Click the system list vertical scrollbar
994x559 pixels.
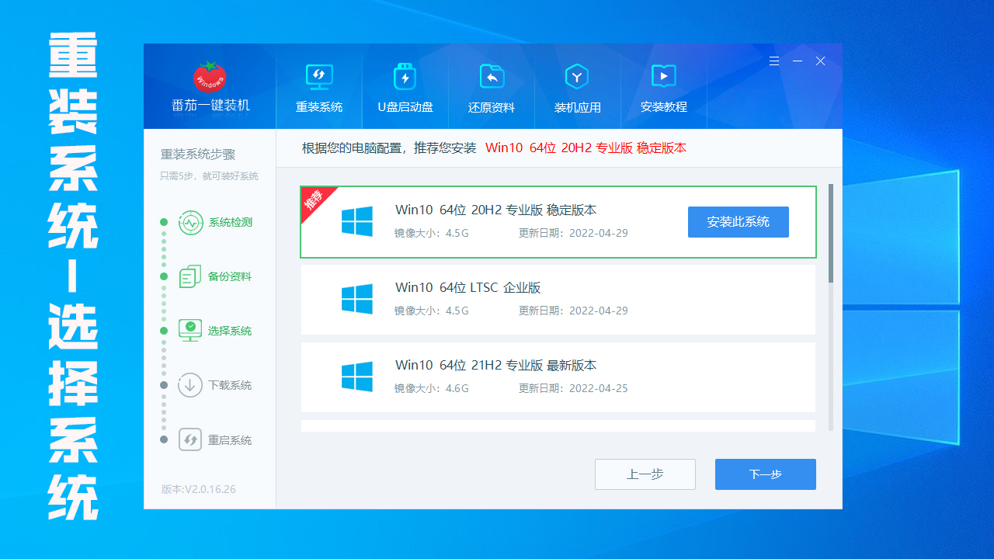831,233
